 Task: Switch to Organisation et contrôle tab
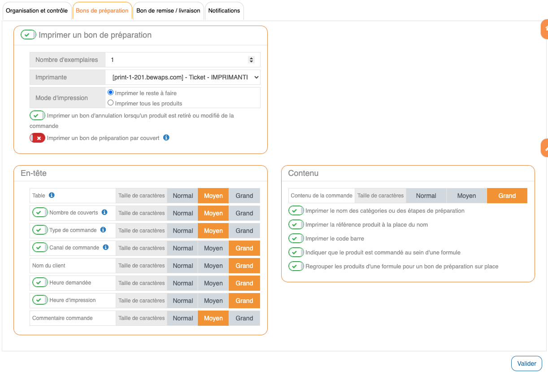click(x=37, y=11)
